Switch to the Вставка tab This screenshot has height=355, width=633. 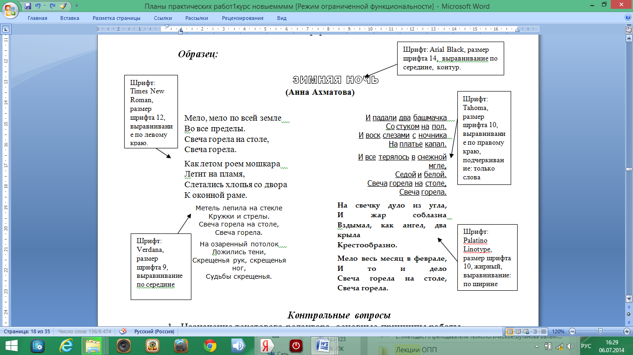(70, 18)
